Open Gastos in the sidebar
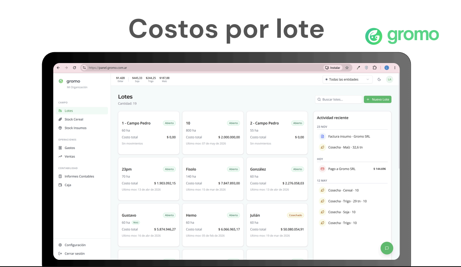Screen dimensions: 461x267 pyautogui.click(x=82, y=148)
